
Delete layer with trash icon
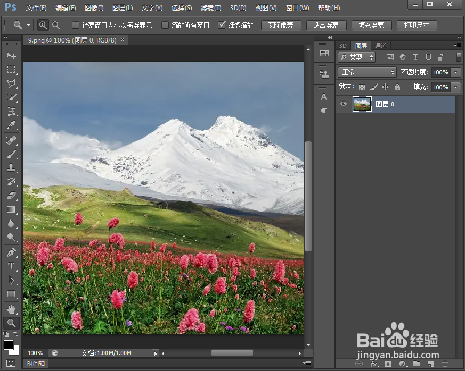click(445, 364)
